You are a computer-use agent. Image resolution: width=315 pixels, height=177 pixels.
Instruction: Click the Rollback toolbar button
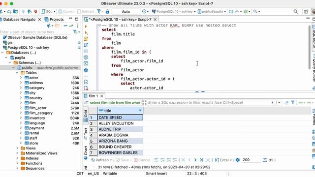[86, 11]
